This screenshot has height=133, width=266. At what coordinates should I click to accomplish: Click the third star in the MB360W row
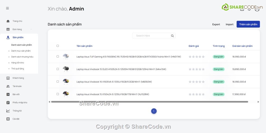(x=197, y=82)
